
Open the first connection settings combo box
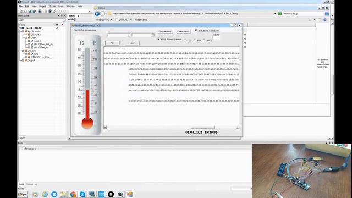click(119, 35)
